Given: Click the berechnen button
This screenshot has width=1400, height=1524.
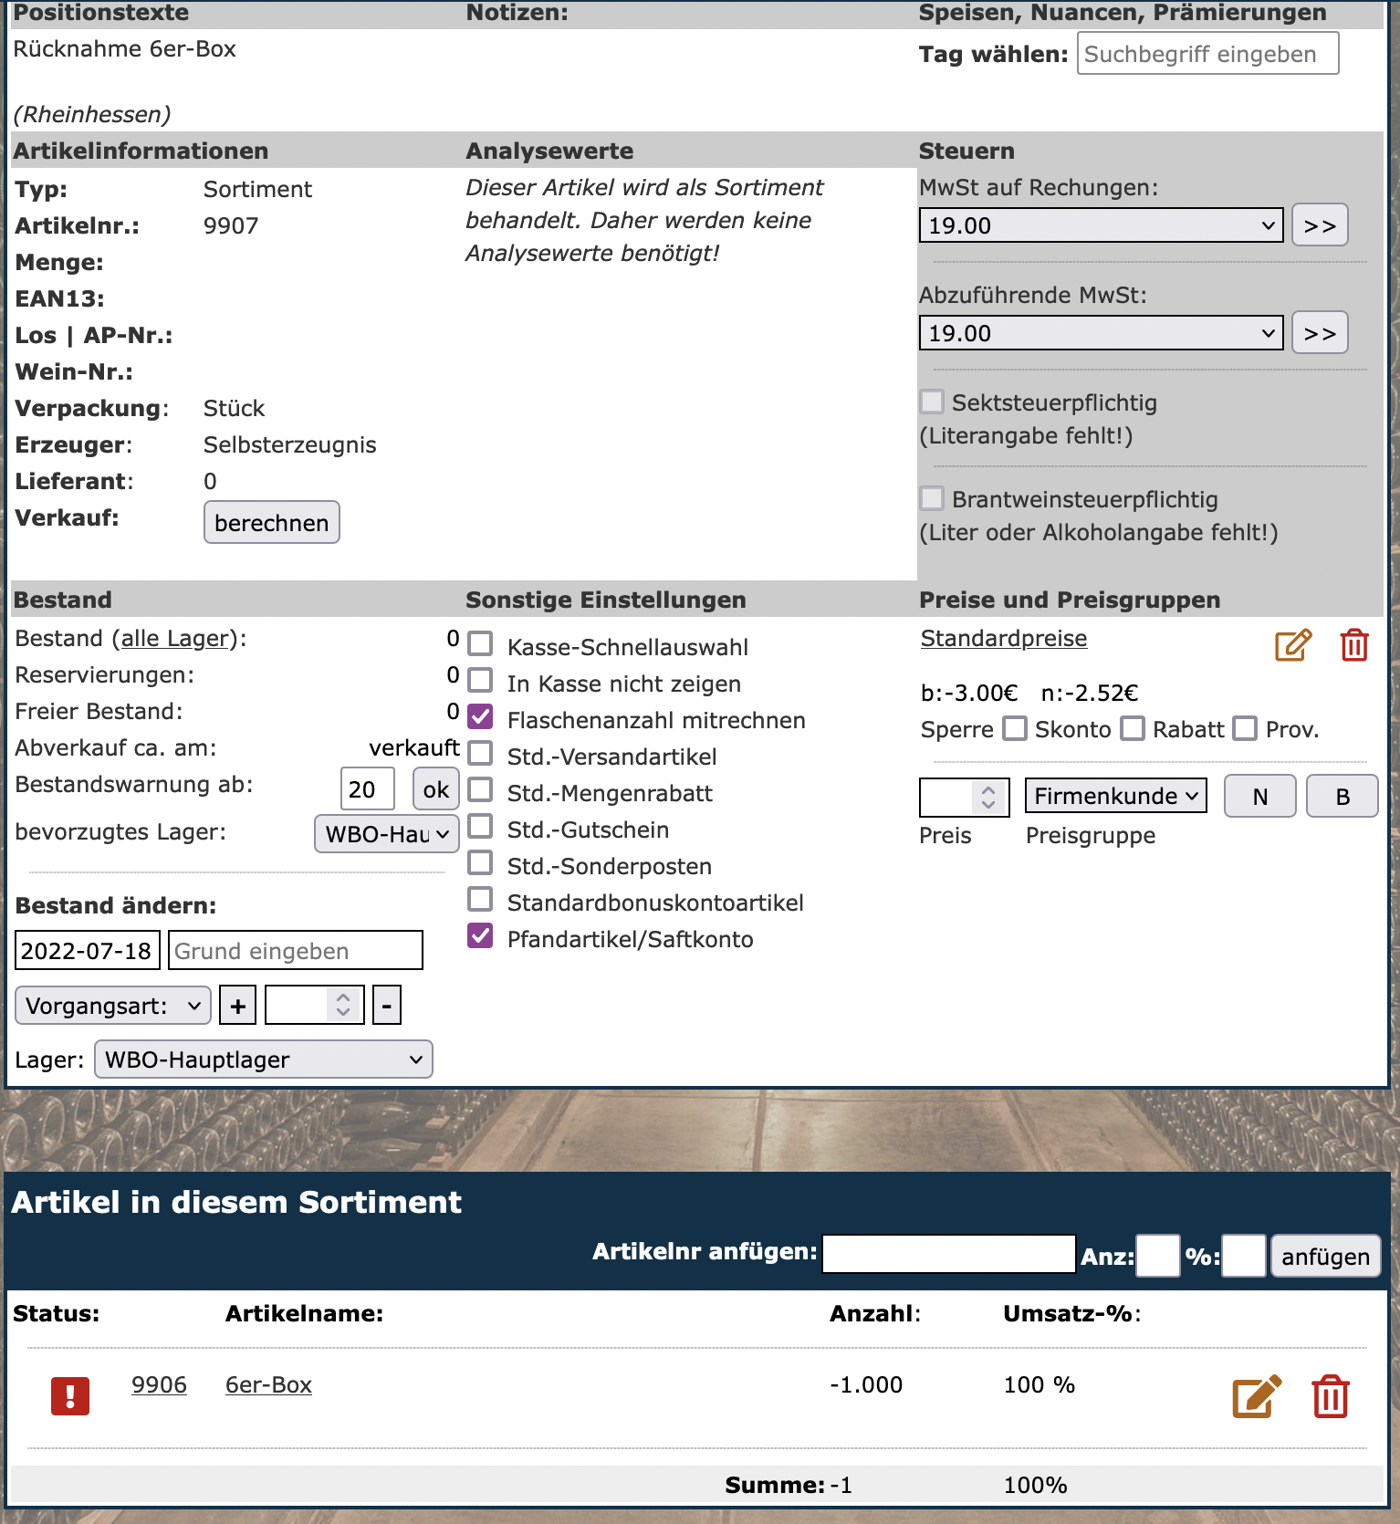Looking at the screenshot, I should tap(271, 523).
